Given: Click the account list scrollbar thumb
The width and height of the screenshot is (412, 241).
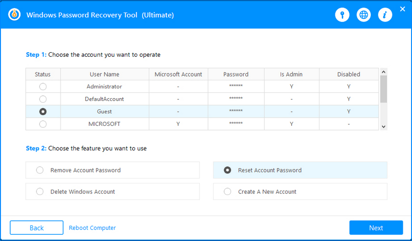Looking at the screenshot, I should 383,89.
